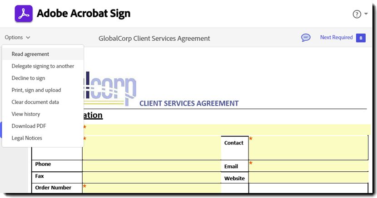
Task: Open Legal Notices menu item
Action: [27, 138]
